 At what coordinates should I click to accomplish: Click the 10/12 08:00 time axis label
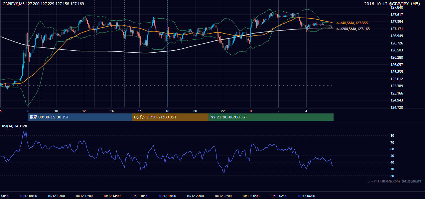[x=28, y=196]
